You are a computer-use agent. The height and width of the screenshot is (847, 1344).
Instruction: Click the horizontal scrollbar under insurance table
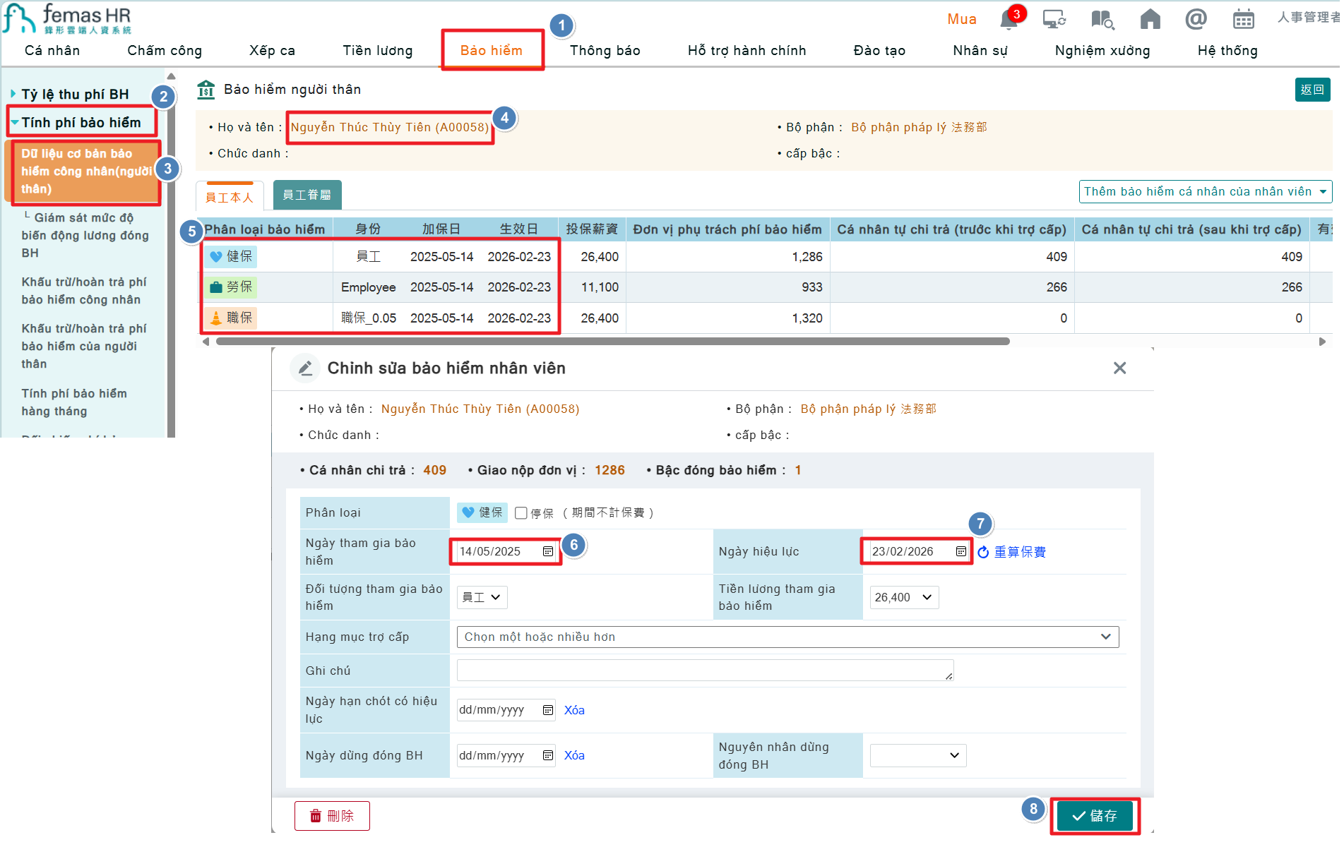pyautogui.click(x=612, y=342)
